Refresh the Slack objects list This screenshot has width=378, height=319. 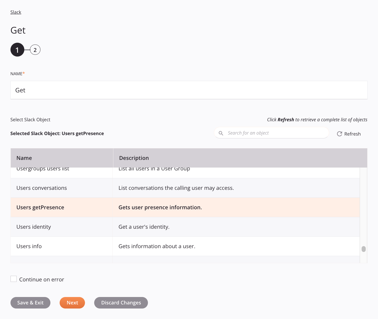coord(349,134)
